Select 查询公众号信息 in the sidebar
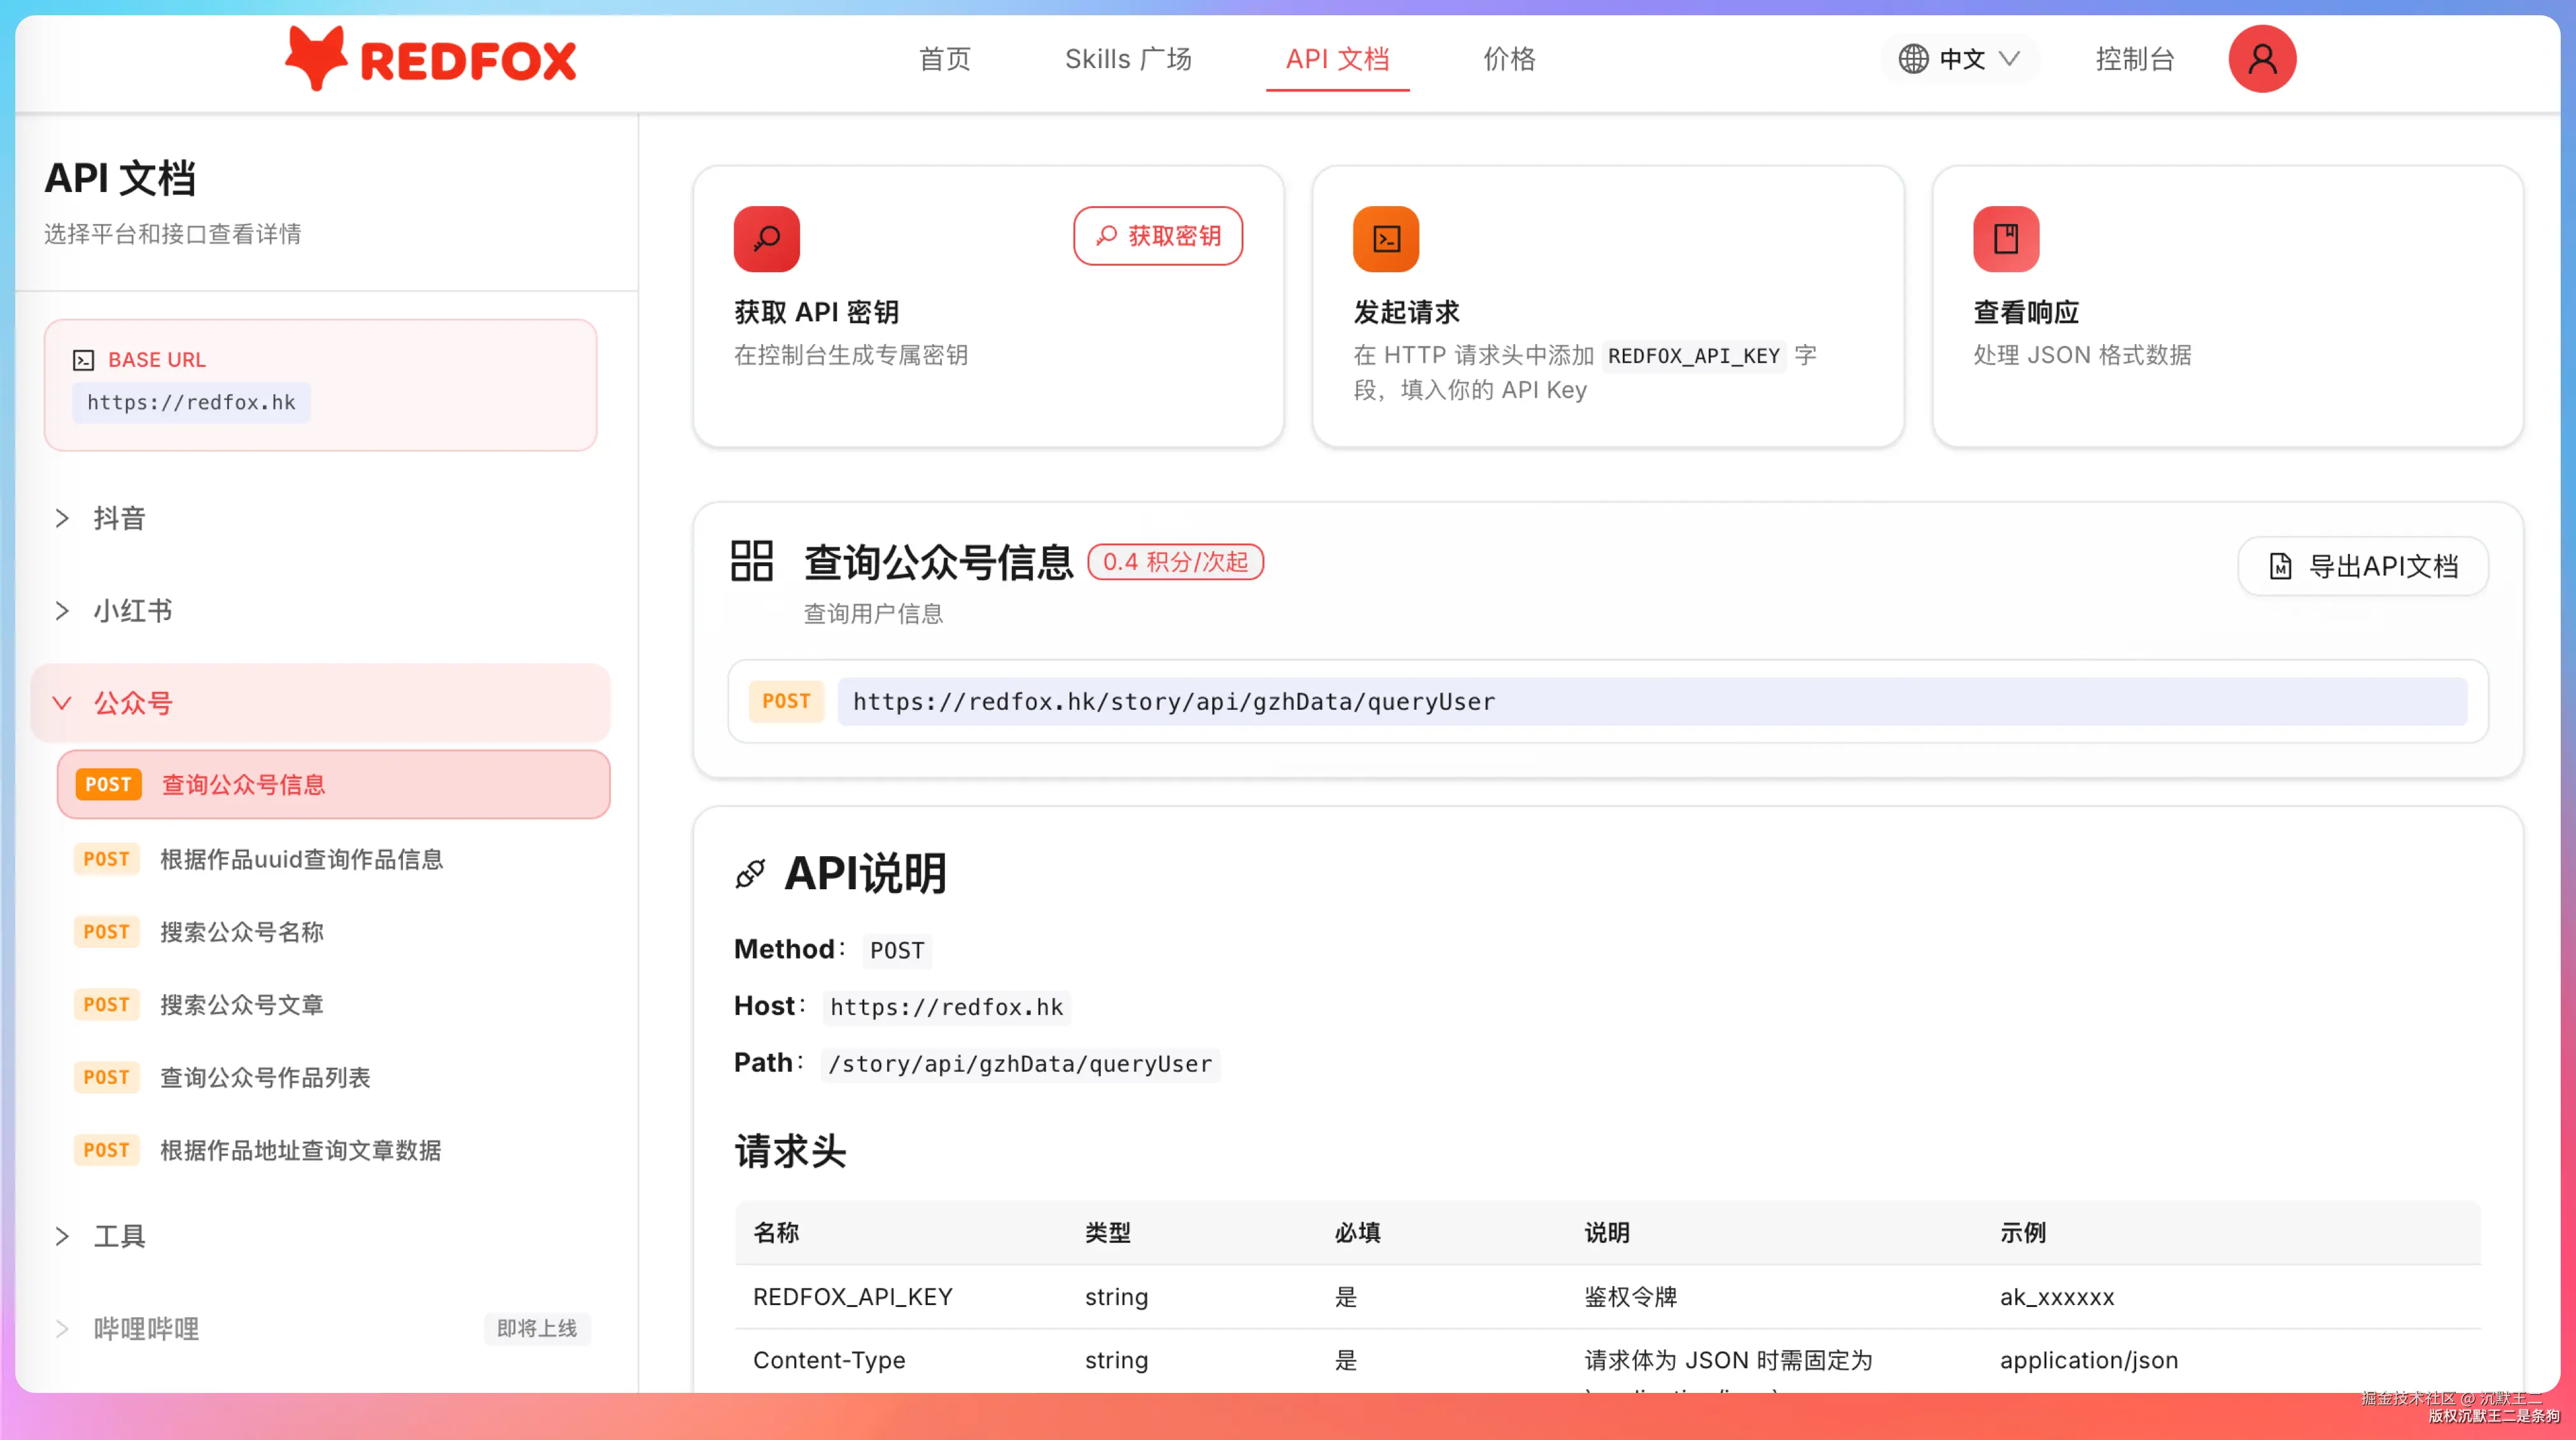The width and height of the screenshot is (2576, 1440). [x=334, y=784]
